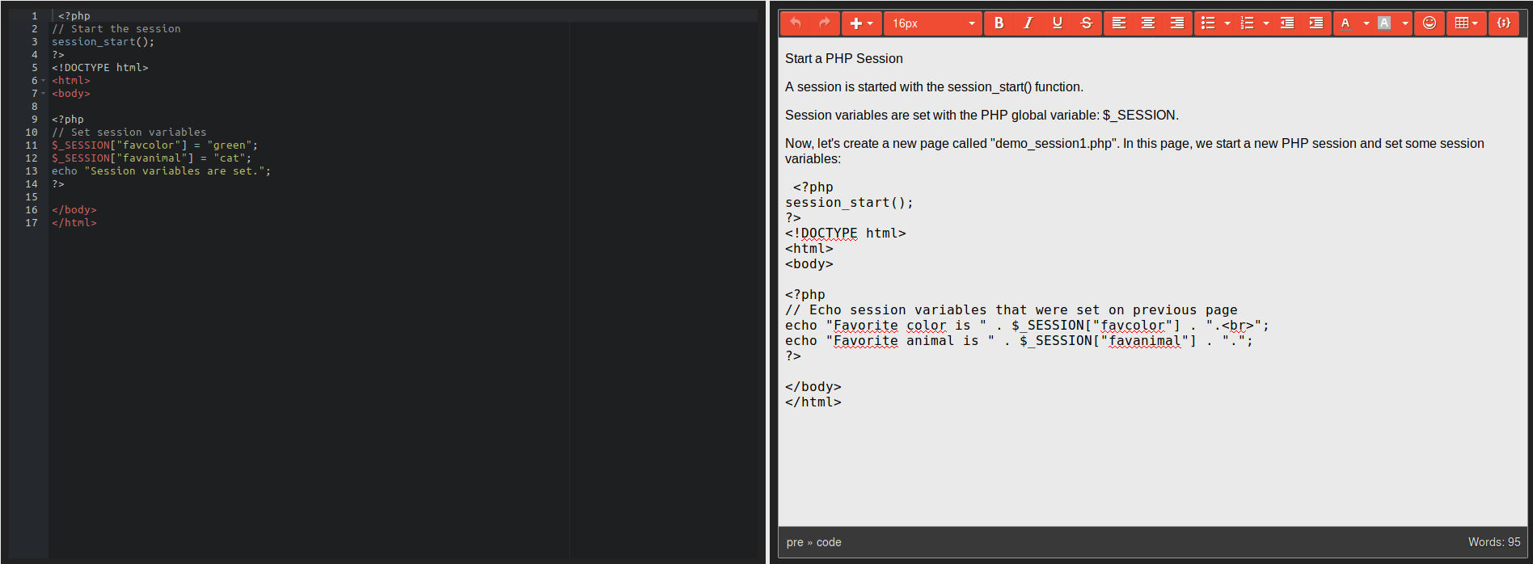Align text left
This screenshot has width=1533, height=564.
[x=1119, y=23]
